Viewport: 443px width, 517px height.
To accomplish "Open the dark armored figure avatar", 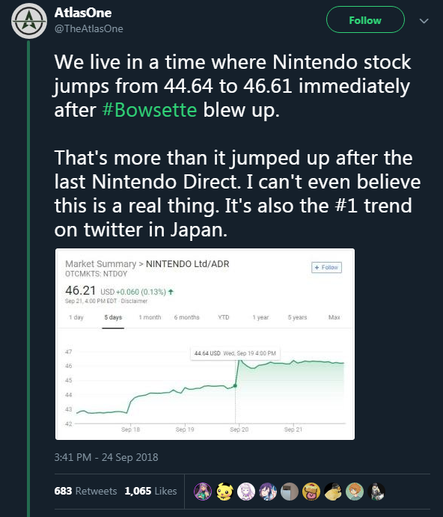I will click(x=376, y=492).
